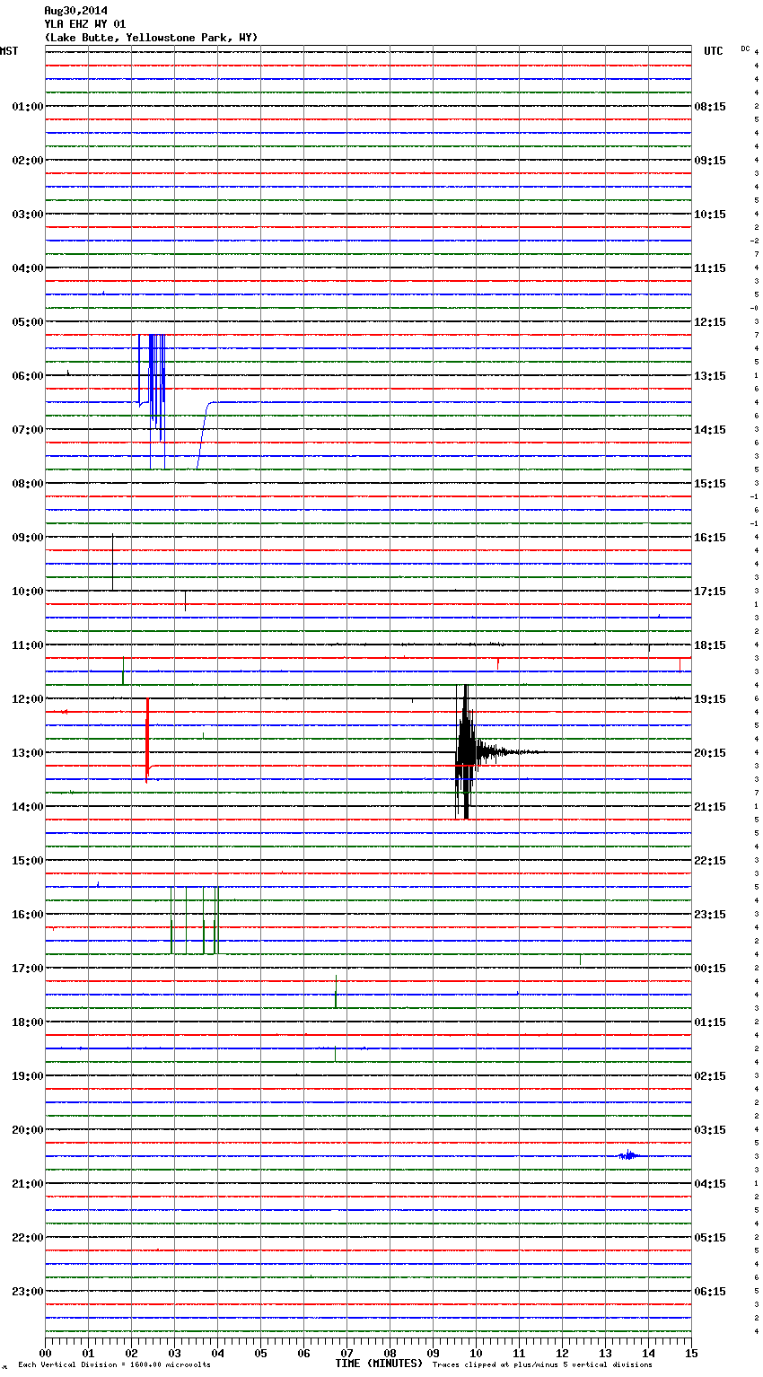Image resolution: width=763 pixels, height=1377 pixels.
Task: Select the '09:00' MST hour label
Action: click(x=27, y=538)
